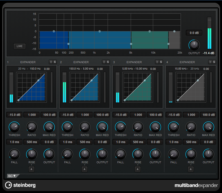Solo band 4 with the S button
Viewport: 222px width, 193px height.
(x=214, y=62)
